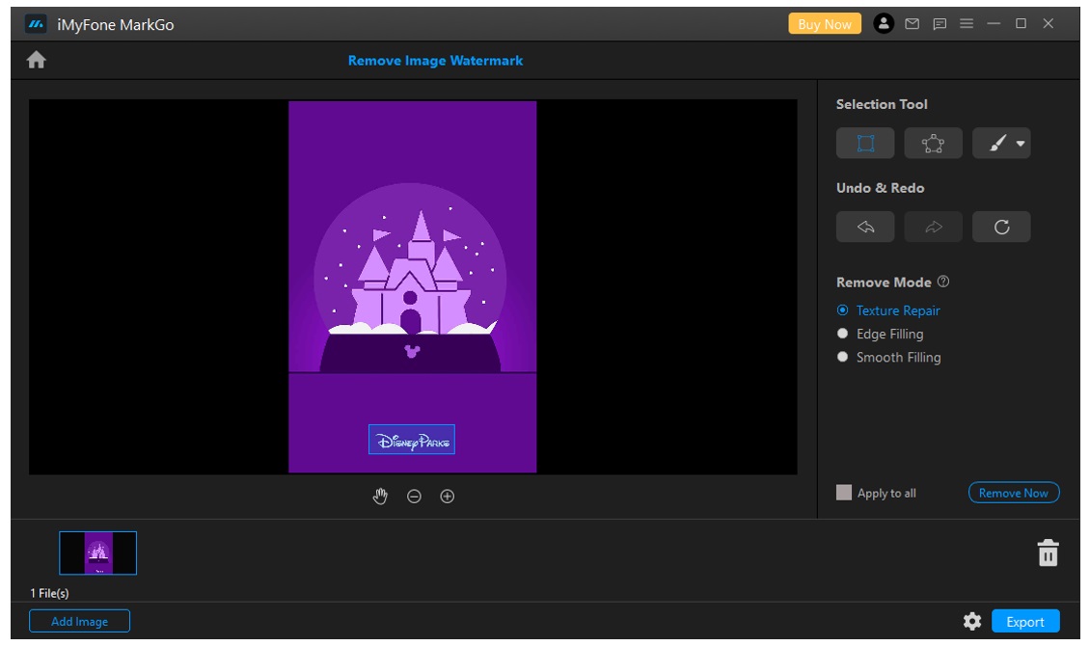Redo the last action
The height and width of the screenshot is (646, 1090).
pyautogui.click(x=933, y=227)
